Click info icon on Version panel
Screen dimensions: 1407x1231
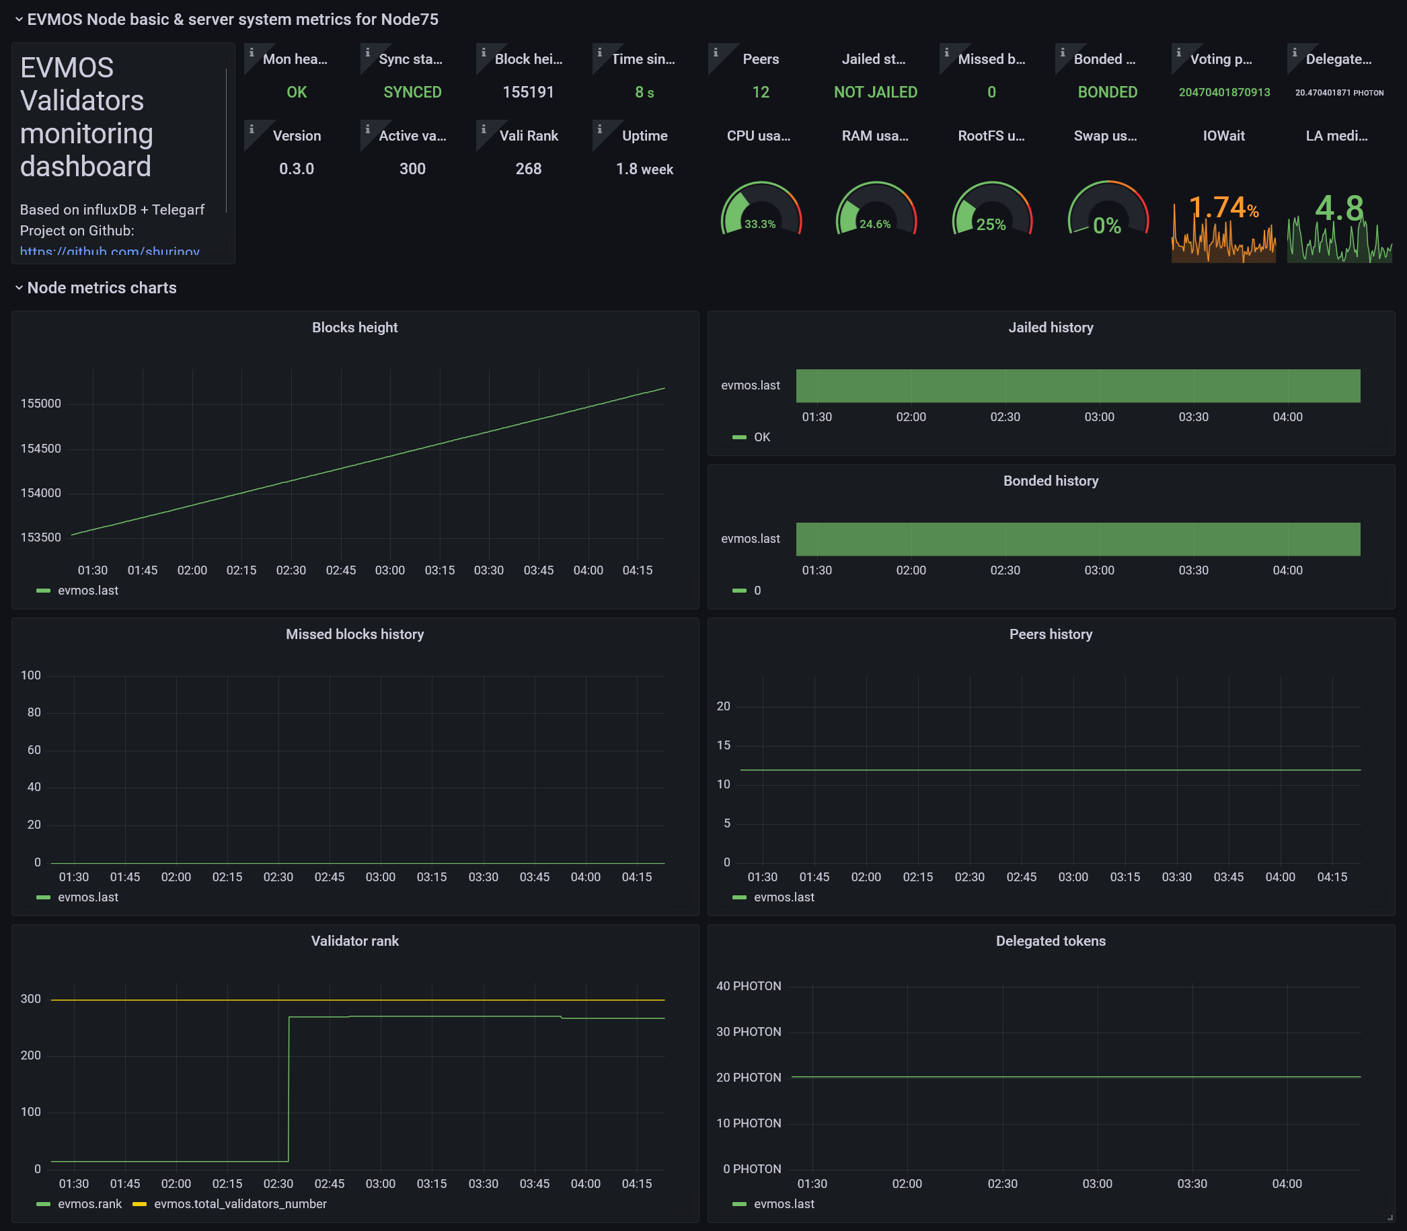point(252,129)
